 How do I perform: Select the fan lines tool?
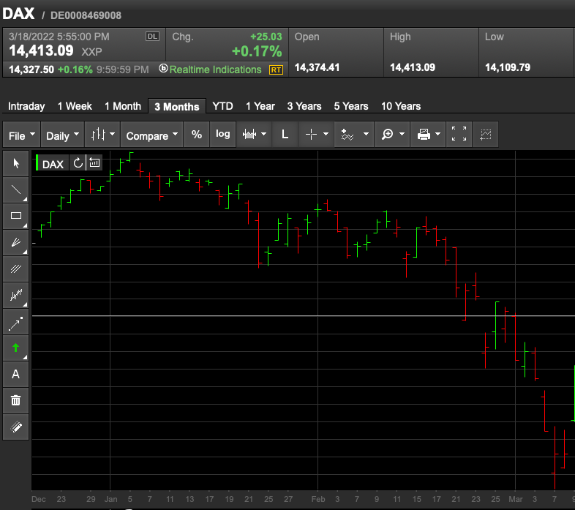point(16,242)
